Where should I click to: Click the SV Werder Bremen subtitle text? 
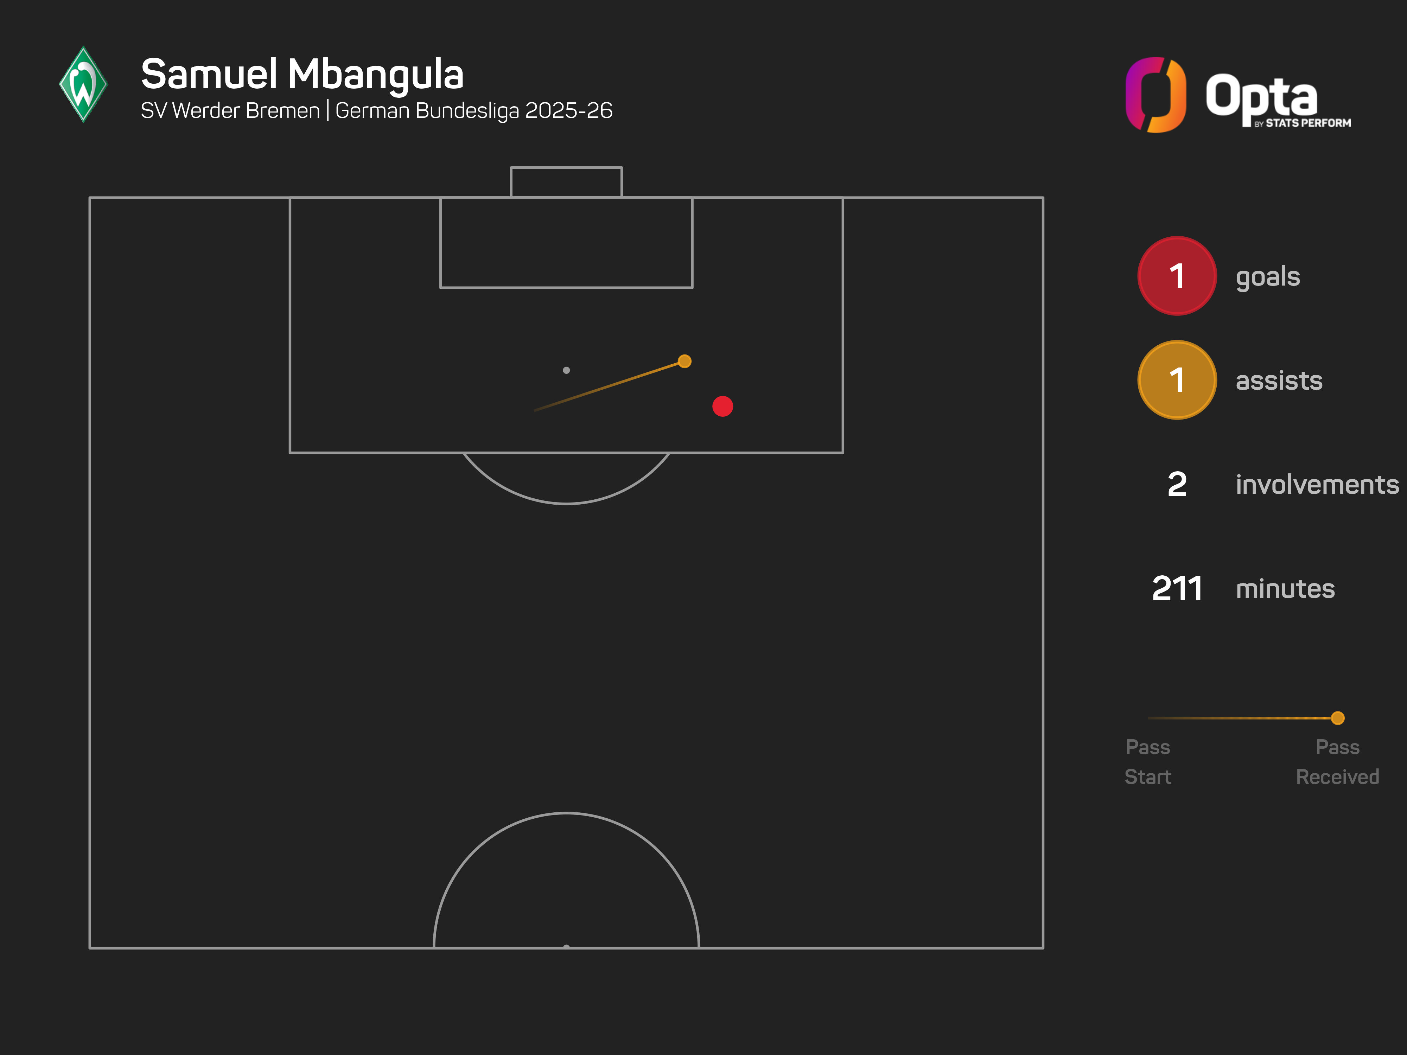(230, 111)
